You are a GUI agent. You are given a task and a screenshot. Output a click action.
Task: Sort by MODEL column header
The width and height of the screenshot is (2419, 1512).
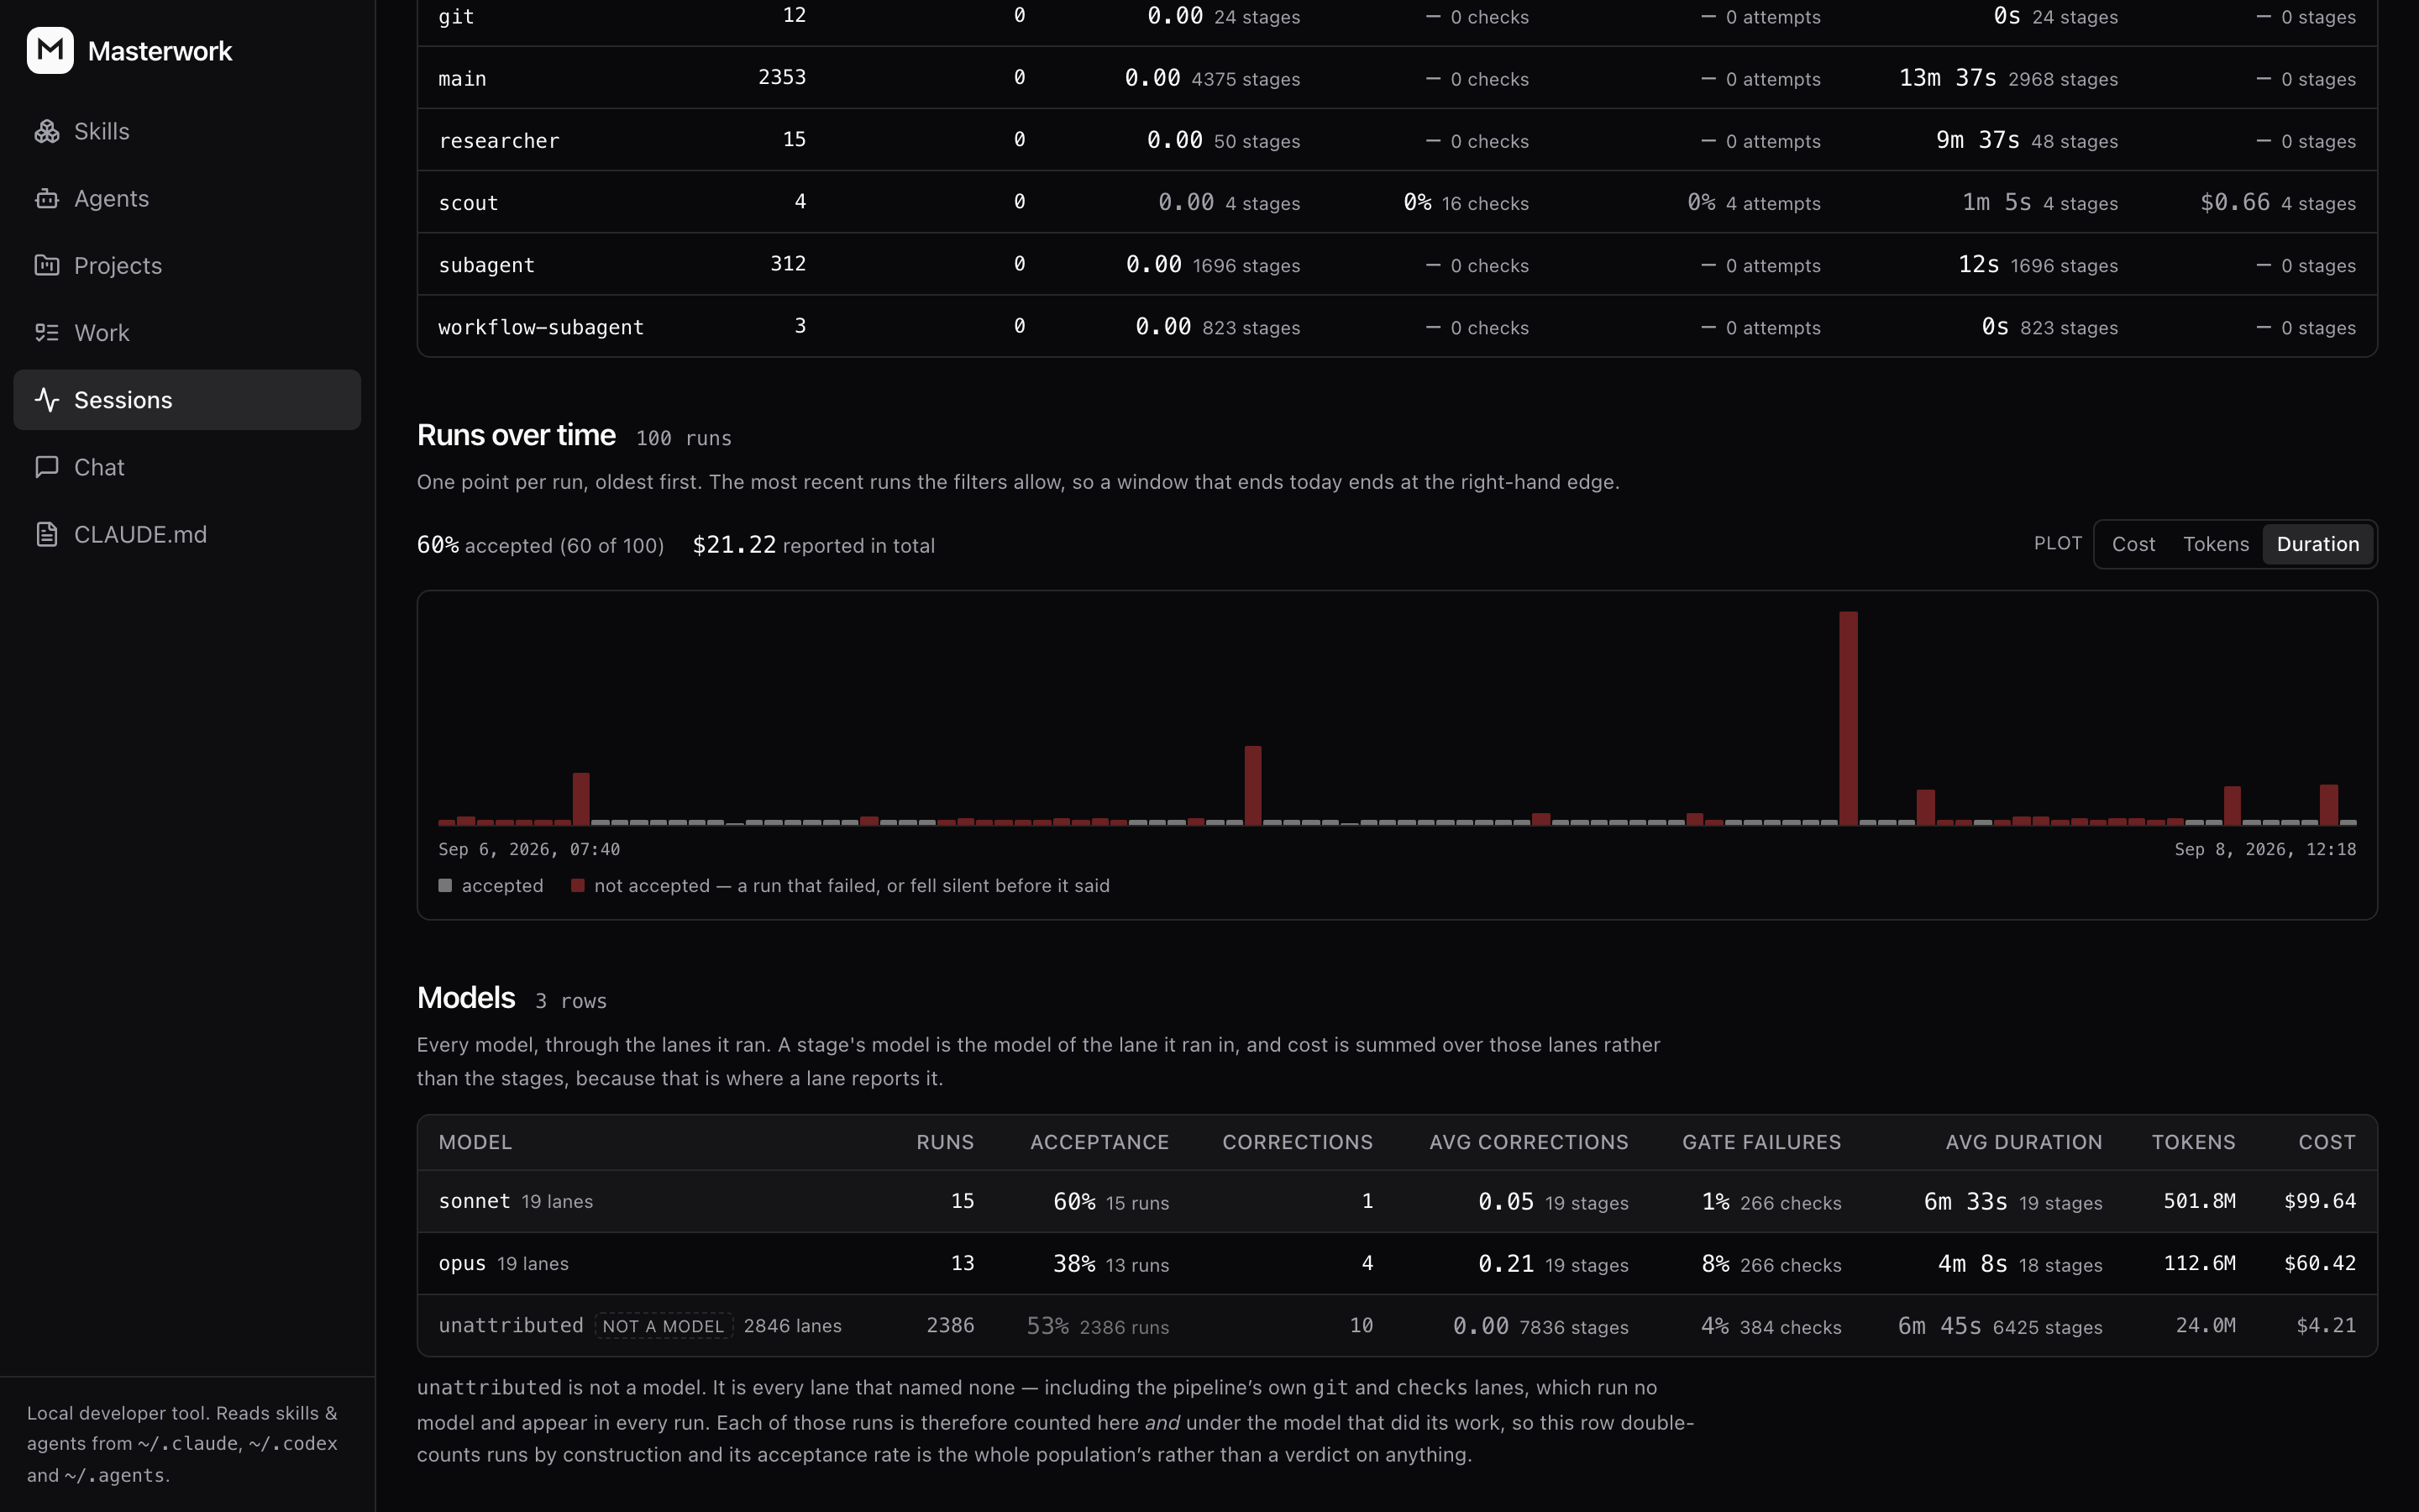coord(475,1142)
